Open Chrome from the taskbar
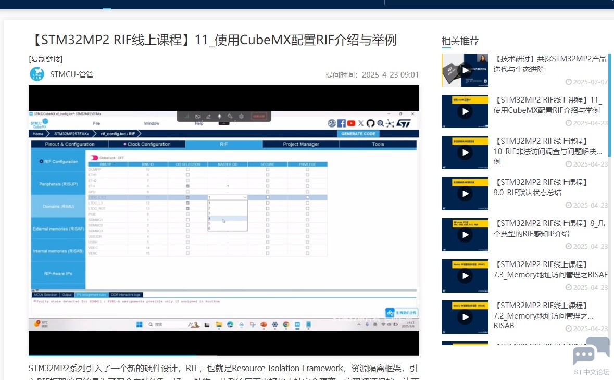This screenshot has width=614, height=380. coord(286,324)
